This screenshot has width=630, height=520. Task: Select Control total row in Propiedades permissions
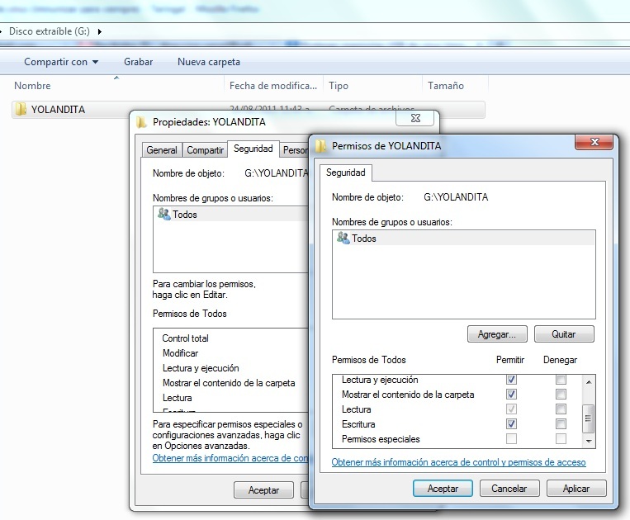tap(185, 338)
